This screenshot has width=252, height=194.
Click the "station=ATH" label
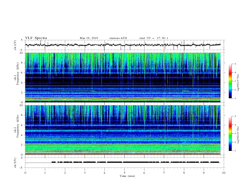[118, 38]
